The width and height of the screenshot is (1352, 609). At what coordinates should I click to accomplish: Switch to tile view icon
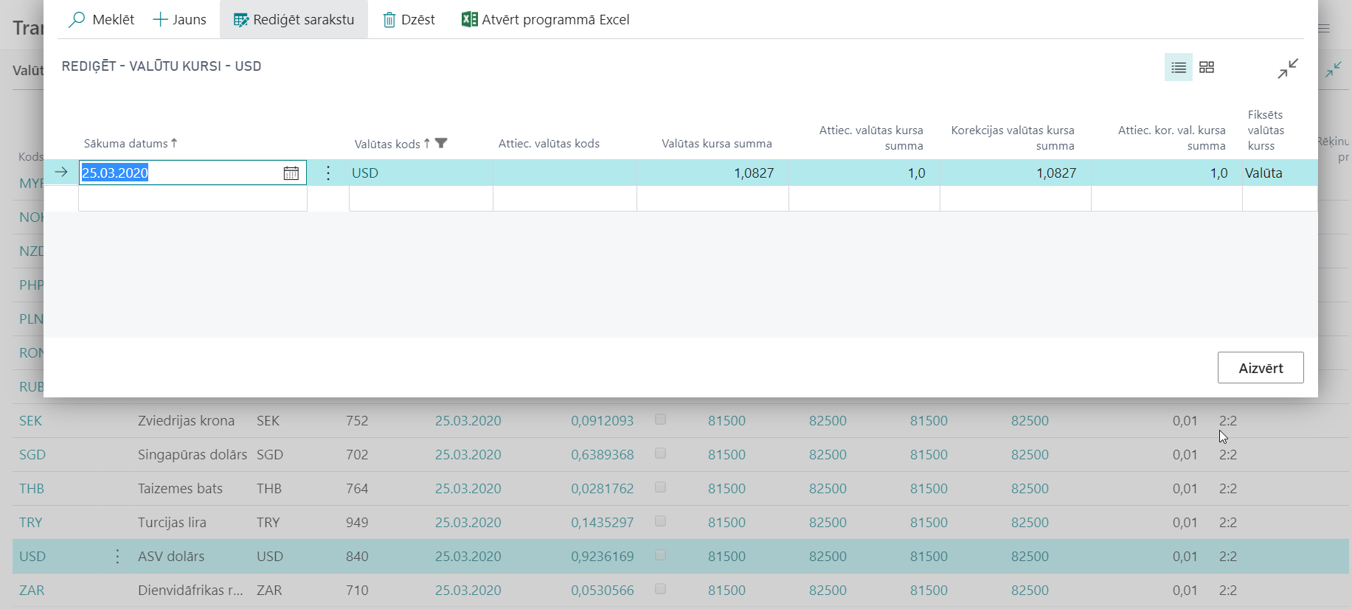tap(1207, 67)
